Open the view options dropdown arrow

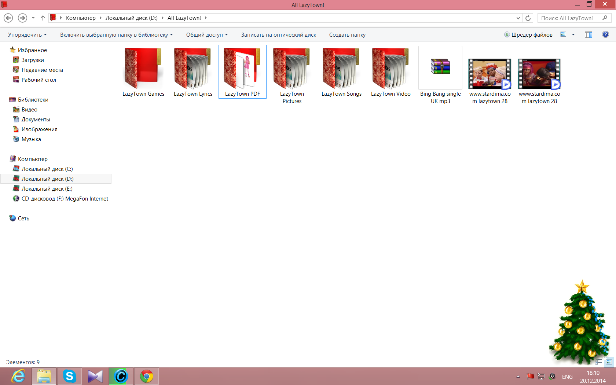tap(573, 34)
